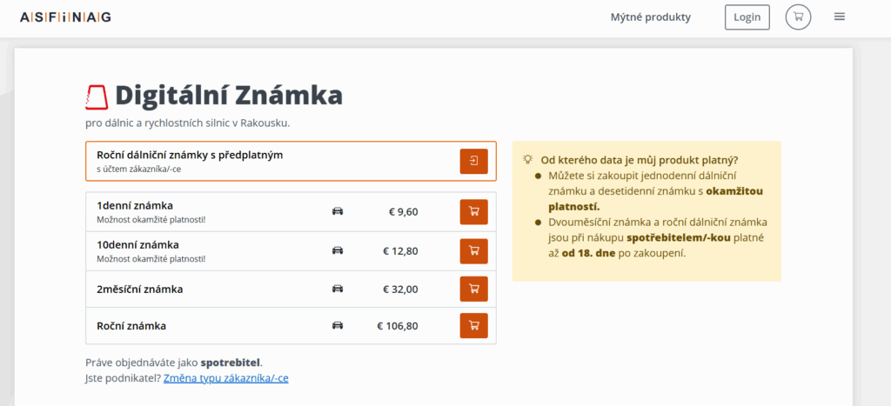The image size is (891, 406).
Task: Open the ASFINAG logo home link
Action: click(x=65, y=17)
